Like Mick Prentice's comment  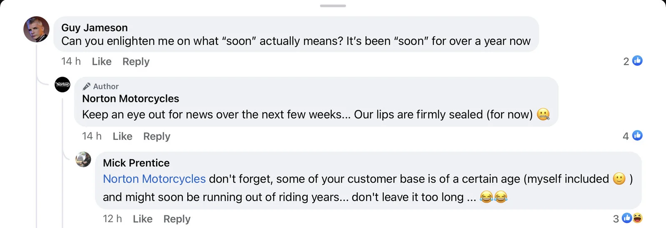coord(142,219)
